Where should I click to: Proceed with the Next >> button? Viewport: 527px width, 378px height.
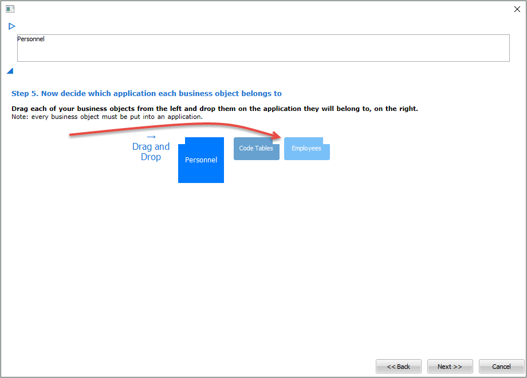tap(450, 366)
